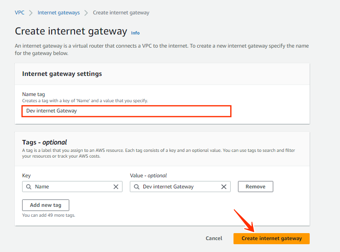
Task: Click the X inside the Key search box
Action: coord(116,186)
